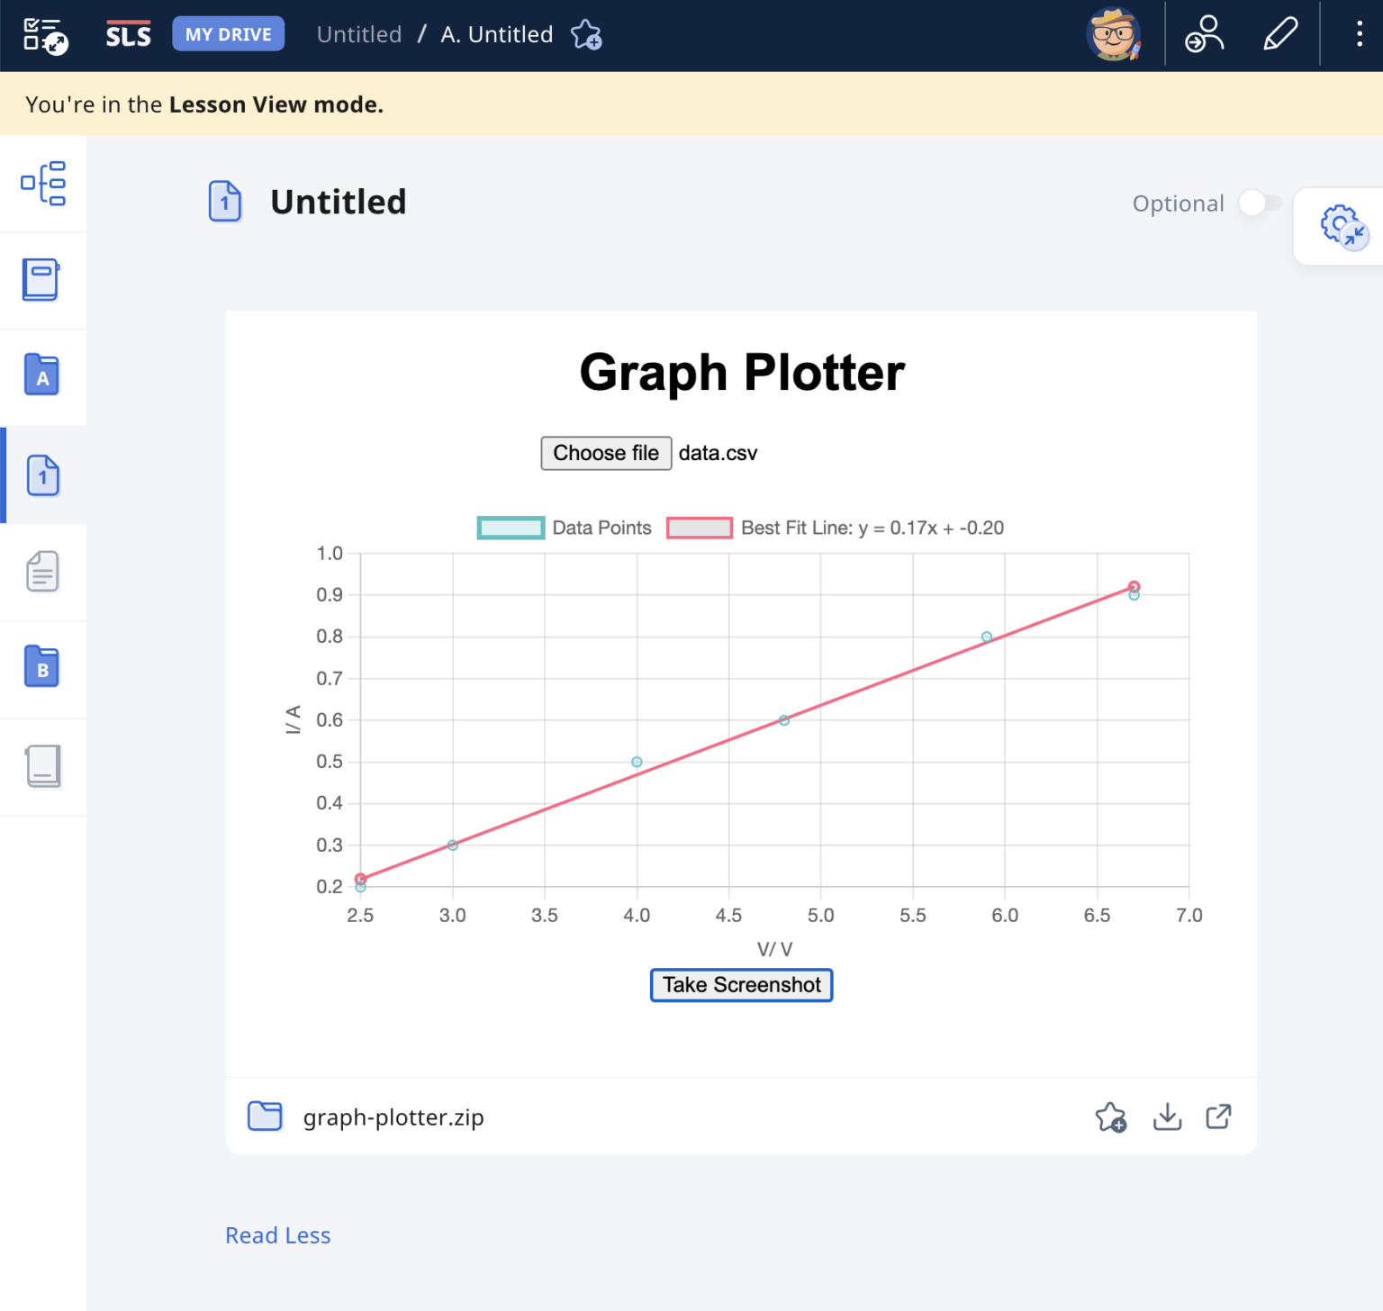
Task: Toggle Data Points visibility in the chart legend
Action: 511,528
